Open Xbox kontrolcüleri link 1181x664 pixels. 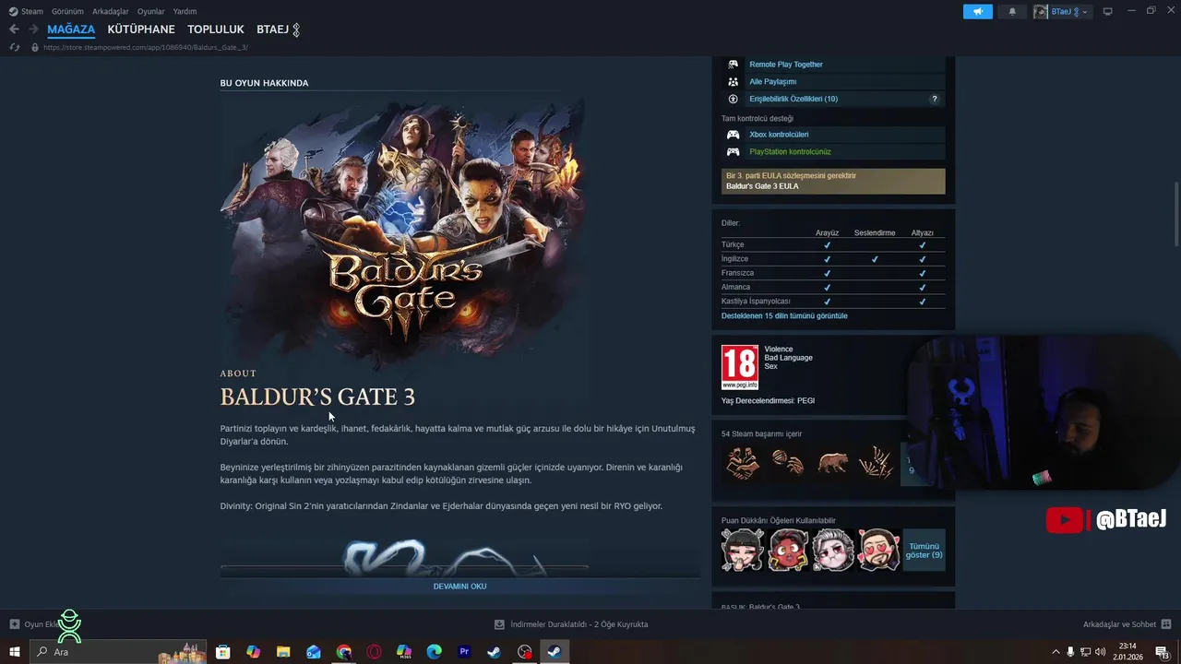coord(779,135)
